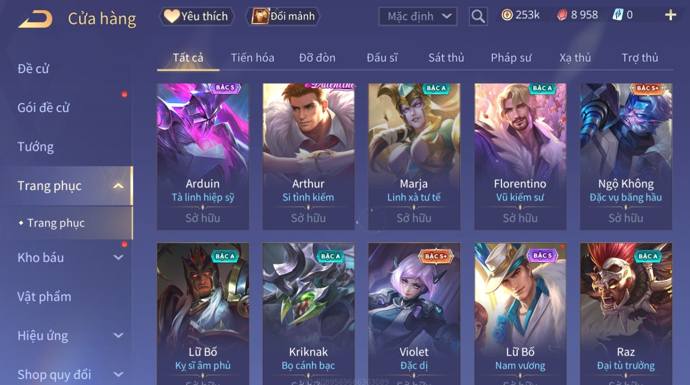Image resolution: width=690 pixels, height=385 pixels.
Task: Tap the plus icon to add currency
Action: (670, 15)
